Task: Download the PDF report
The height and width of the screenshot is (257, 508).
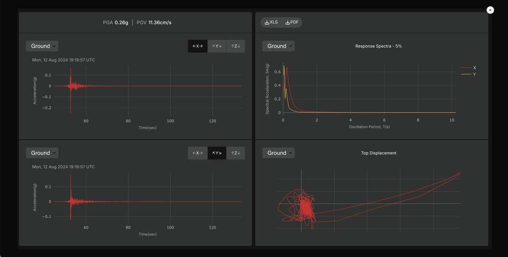Action: coord(292,22)
